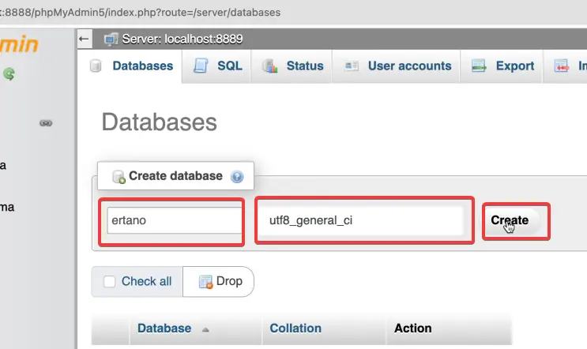Focus the database name field containing ertano
This screenshot has height=349, width=587.
point(174,221)
